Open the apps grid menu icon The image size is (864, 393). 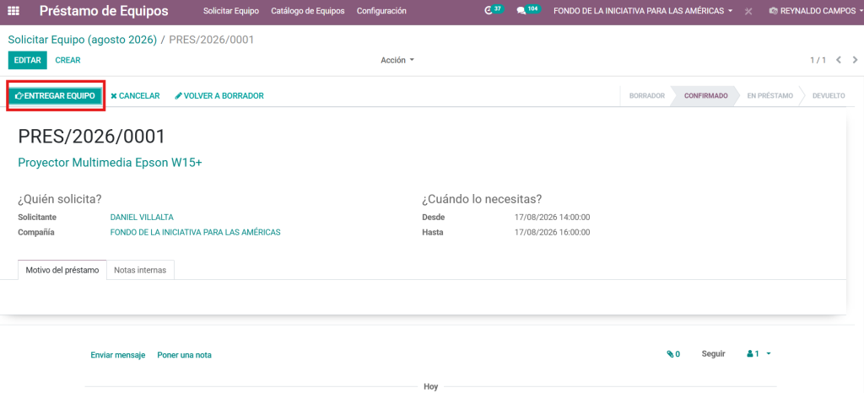point(13,11)
